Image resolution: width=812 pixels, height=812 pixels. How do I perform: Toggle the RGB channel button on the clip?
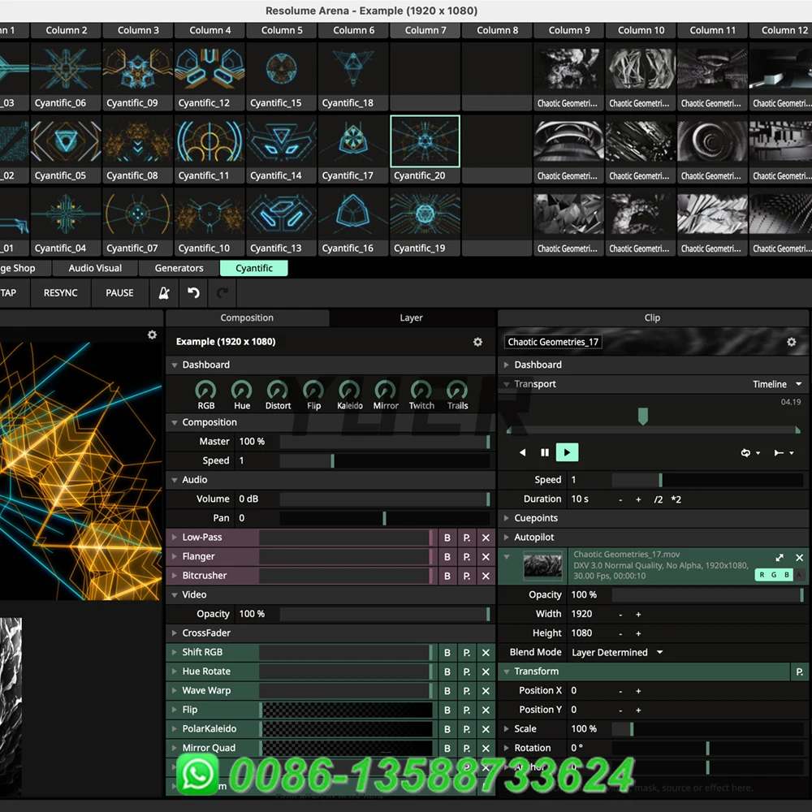773,575
